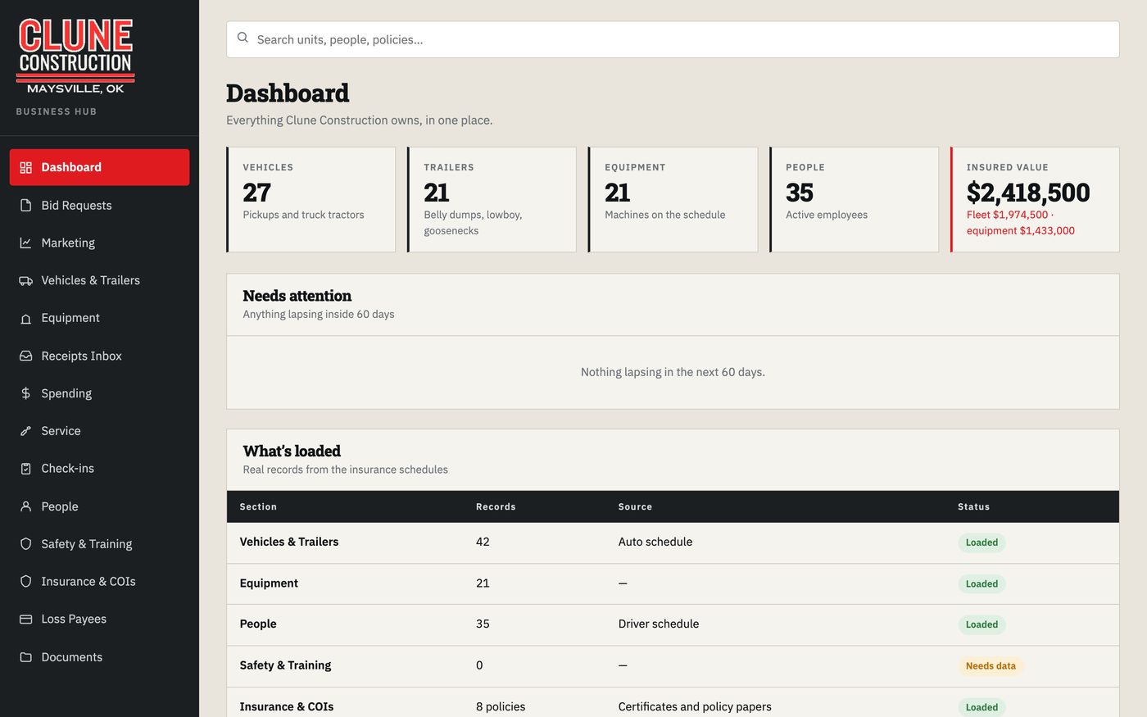Viewport: 1147px width, 717px height.
Task: Open the Trailers stat card
Action: [492, 199]
